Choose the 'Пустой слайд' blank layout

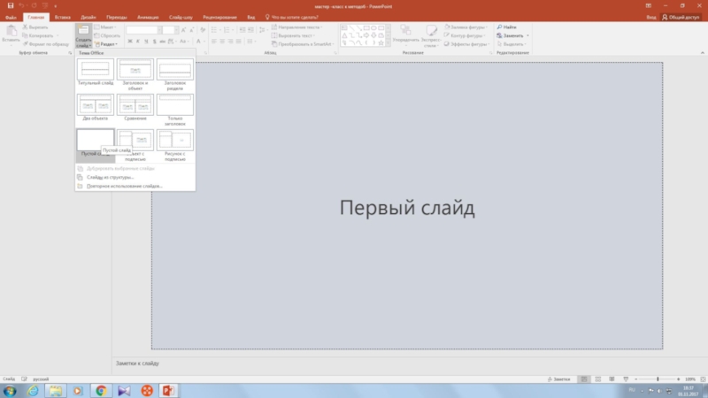95,141
